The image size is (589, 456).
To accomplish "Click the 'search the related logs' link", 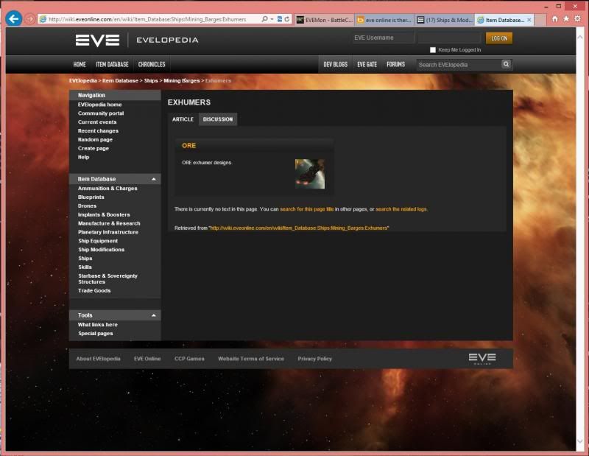I will coord(401,209).
